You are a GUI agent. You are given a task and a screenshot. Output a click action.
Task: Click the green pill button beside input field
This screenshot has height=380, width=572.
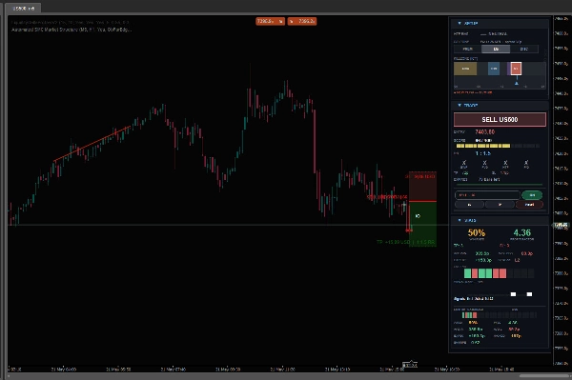click(x=532, y=195)
